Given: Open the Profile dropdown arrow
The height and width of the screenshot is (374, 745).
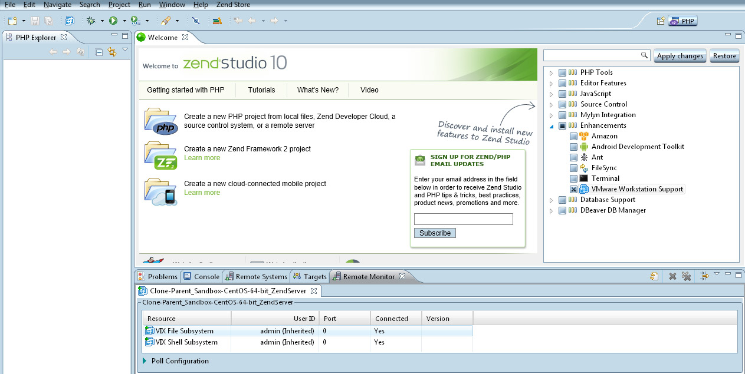Looking at the screenshot, I should [147, 21].
